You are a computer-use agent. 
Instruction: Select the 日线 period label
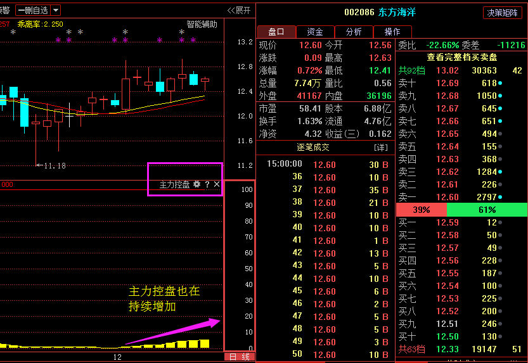pos(239,357)
